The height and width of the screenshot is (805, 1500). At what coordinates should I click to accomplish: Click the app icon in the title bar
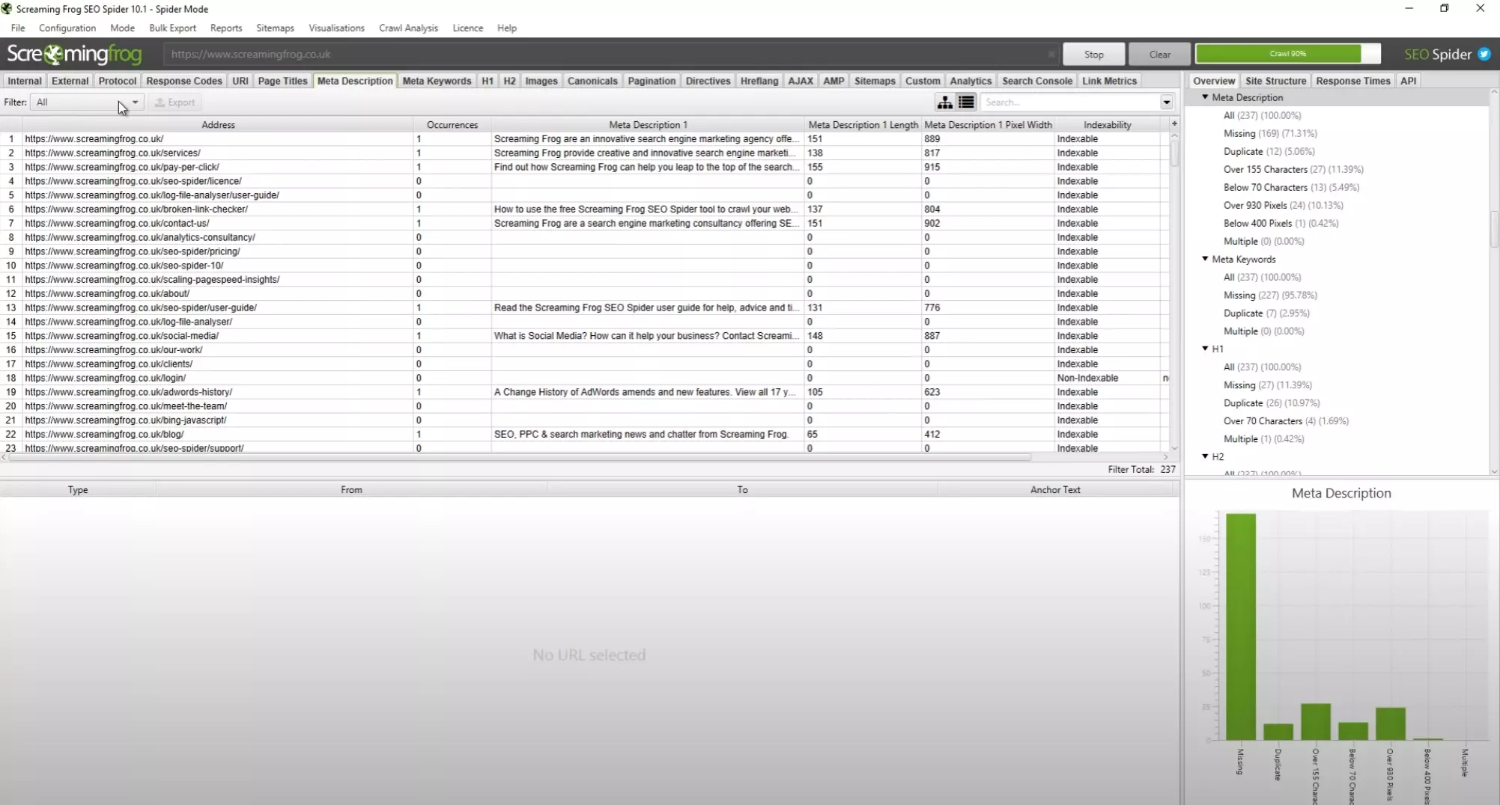(x=7, y=8)
